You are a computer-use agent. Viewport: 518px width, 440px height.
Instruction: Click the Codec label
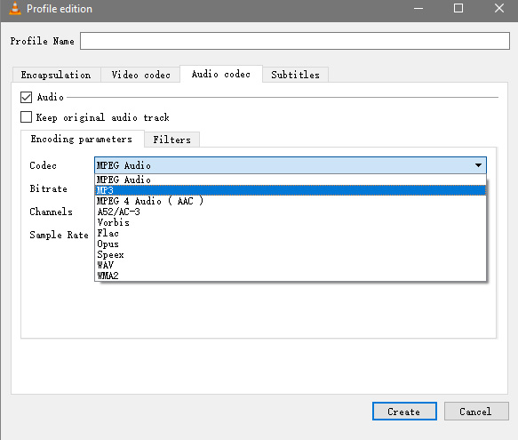[x=43, y=165]
